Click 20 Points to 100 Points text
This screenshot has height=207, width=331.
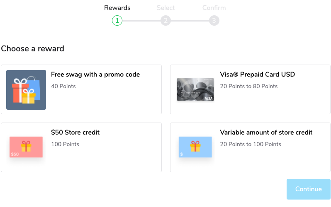pyautogui.click(x=250, y=144)
